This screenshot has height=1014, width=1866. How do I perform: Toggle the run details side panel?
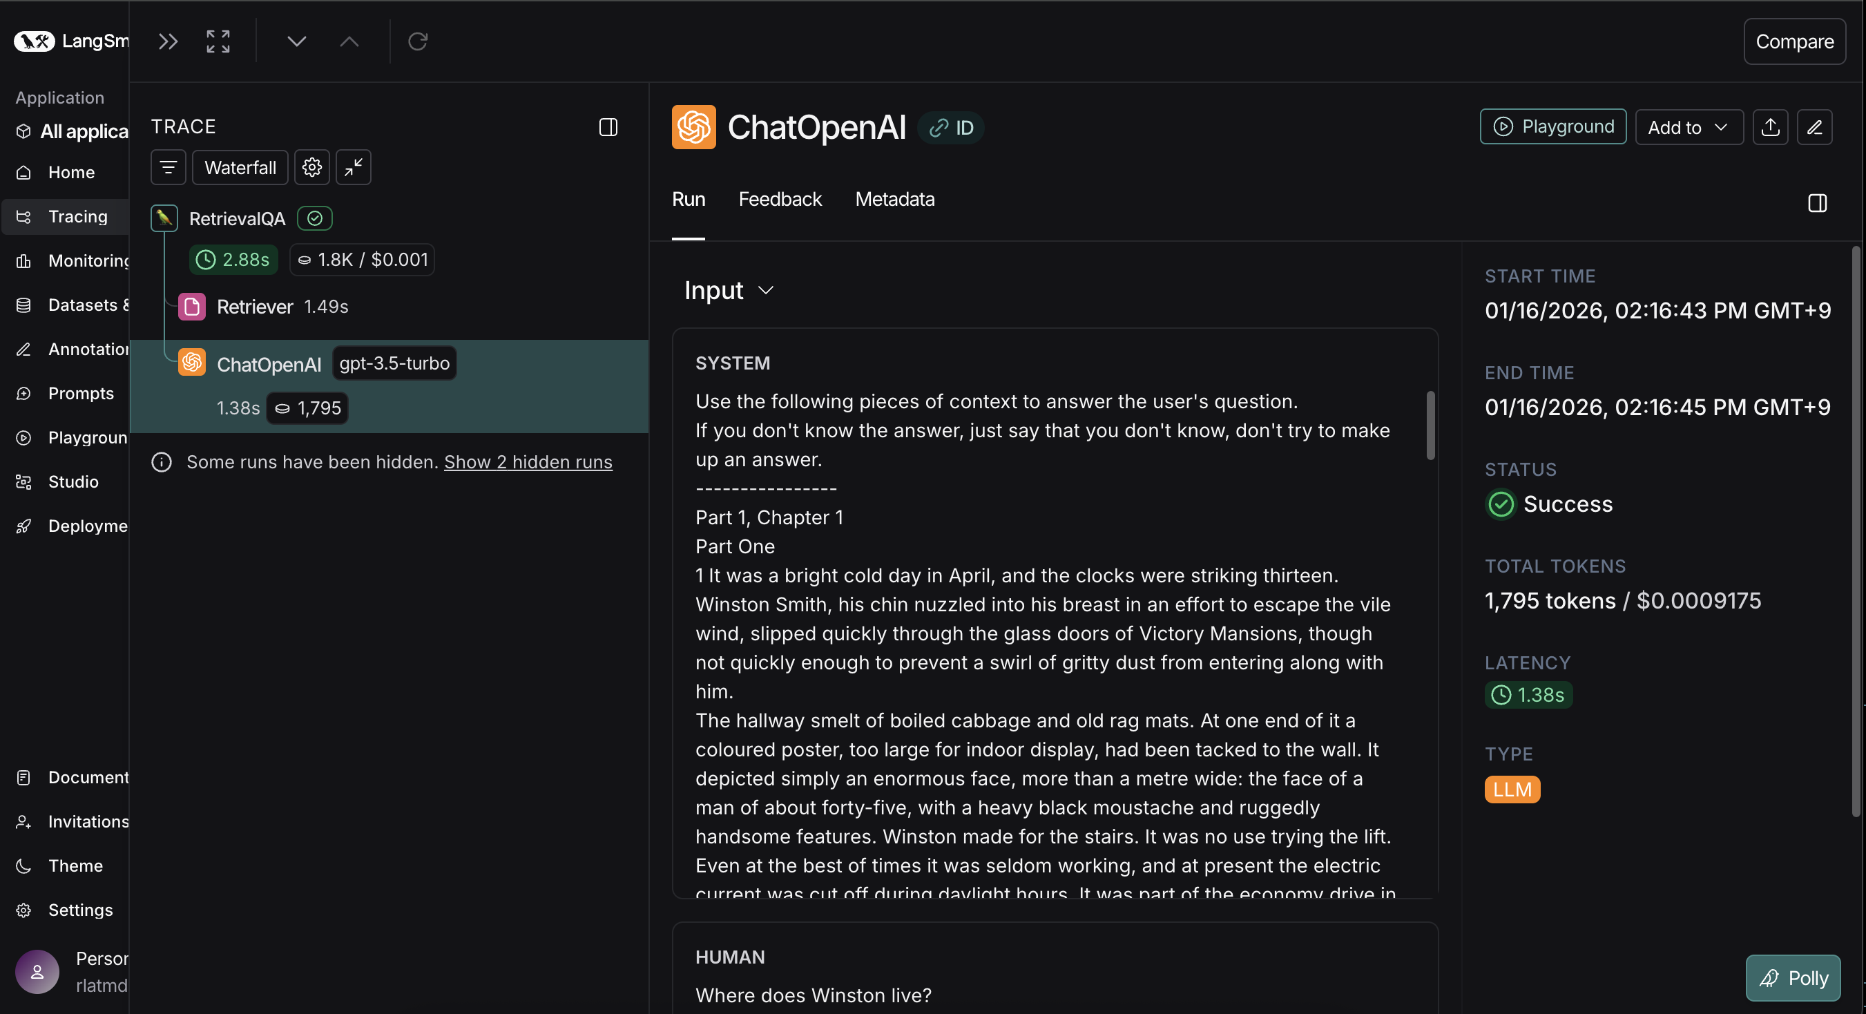1818,203
